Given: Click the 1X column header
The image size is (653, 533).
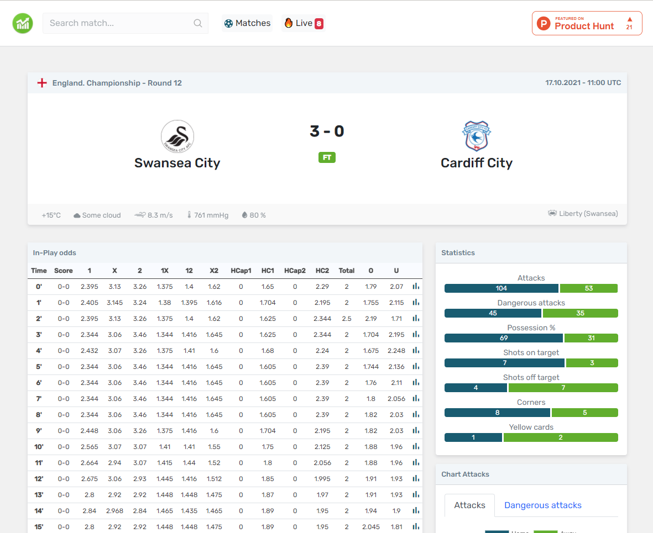Looking at the screenshot, I should 165,271.
